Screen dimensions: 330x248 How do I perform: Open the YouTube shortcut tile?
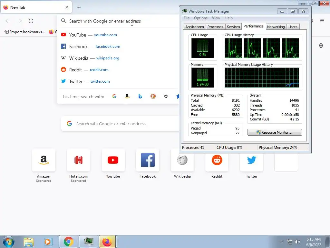[x=113, y=160]
